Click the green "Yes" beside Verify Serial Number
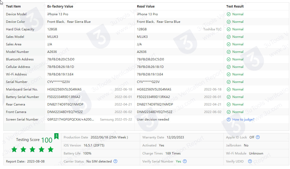290x169 pixels. [179, 161]
